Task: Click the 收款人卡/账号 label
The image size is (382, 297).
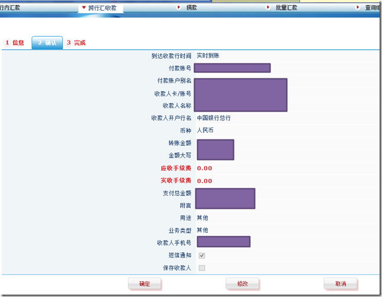Action: pyautogui.click(x=173, y=94)
